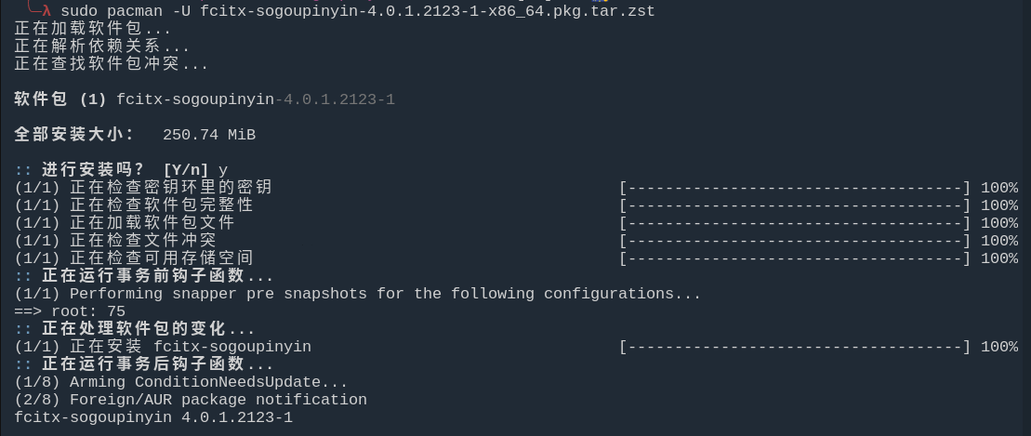Click the progress bar for '正在检查密钥环里的密钥'
The image size is (1031, 436).
tap(795, 188)
